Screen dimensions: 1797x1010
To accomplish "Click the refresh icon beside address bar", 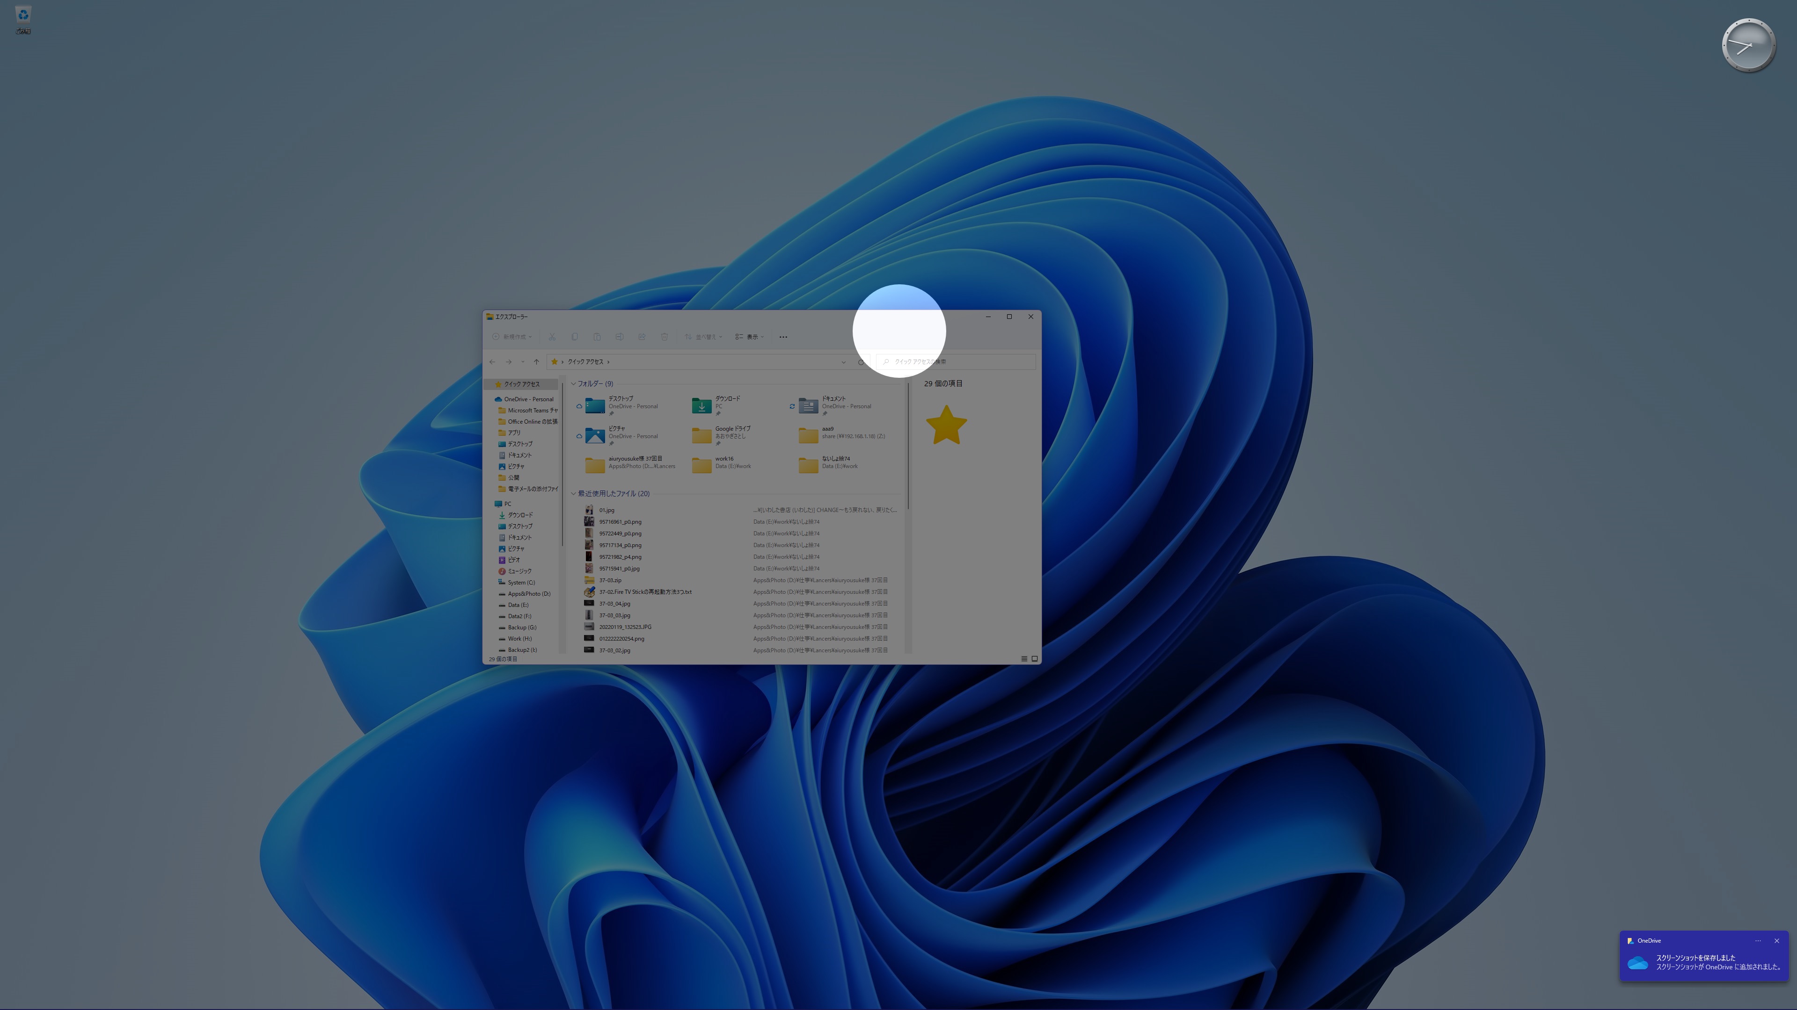I will (x=861, y=362).
